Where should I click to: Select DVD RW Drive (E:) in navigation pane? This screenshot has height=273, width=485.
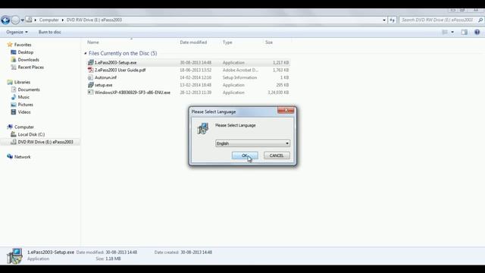45,142
